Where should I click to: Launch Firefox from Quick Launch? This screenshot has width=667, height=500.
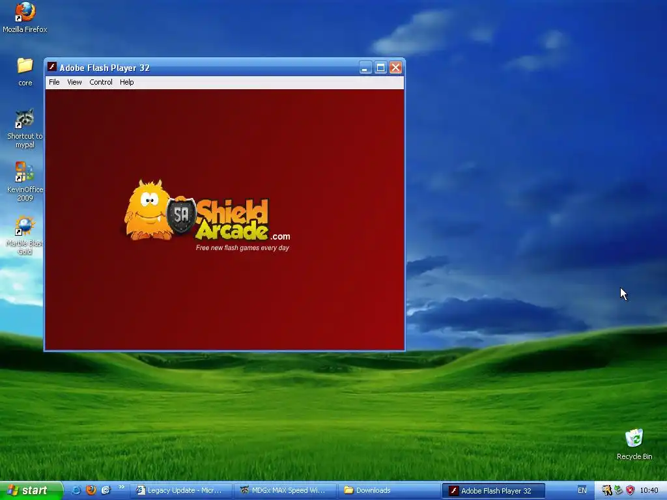(x=91, y=490)
